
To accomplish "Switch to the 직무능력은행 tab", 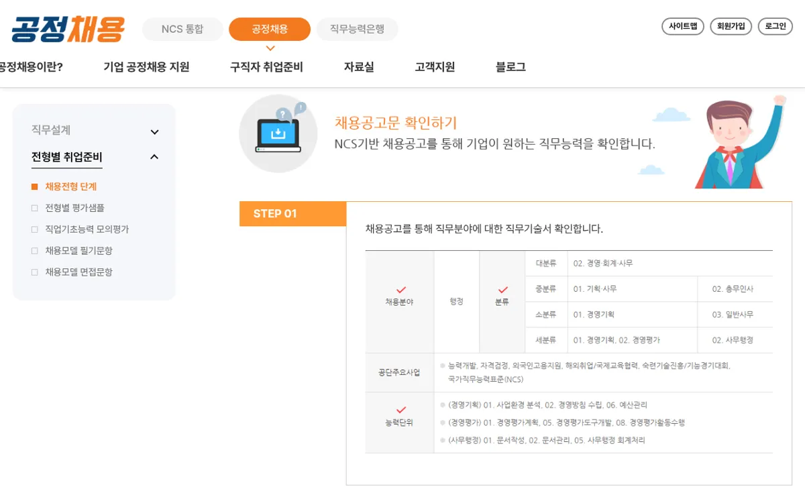I will pos(357,30).
